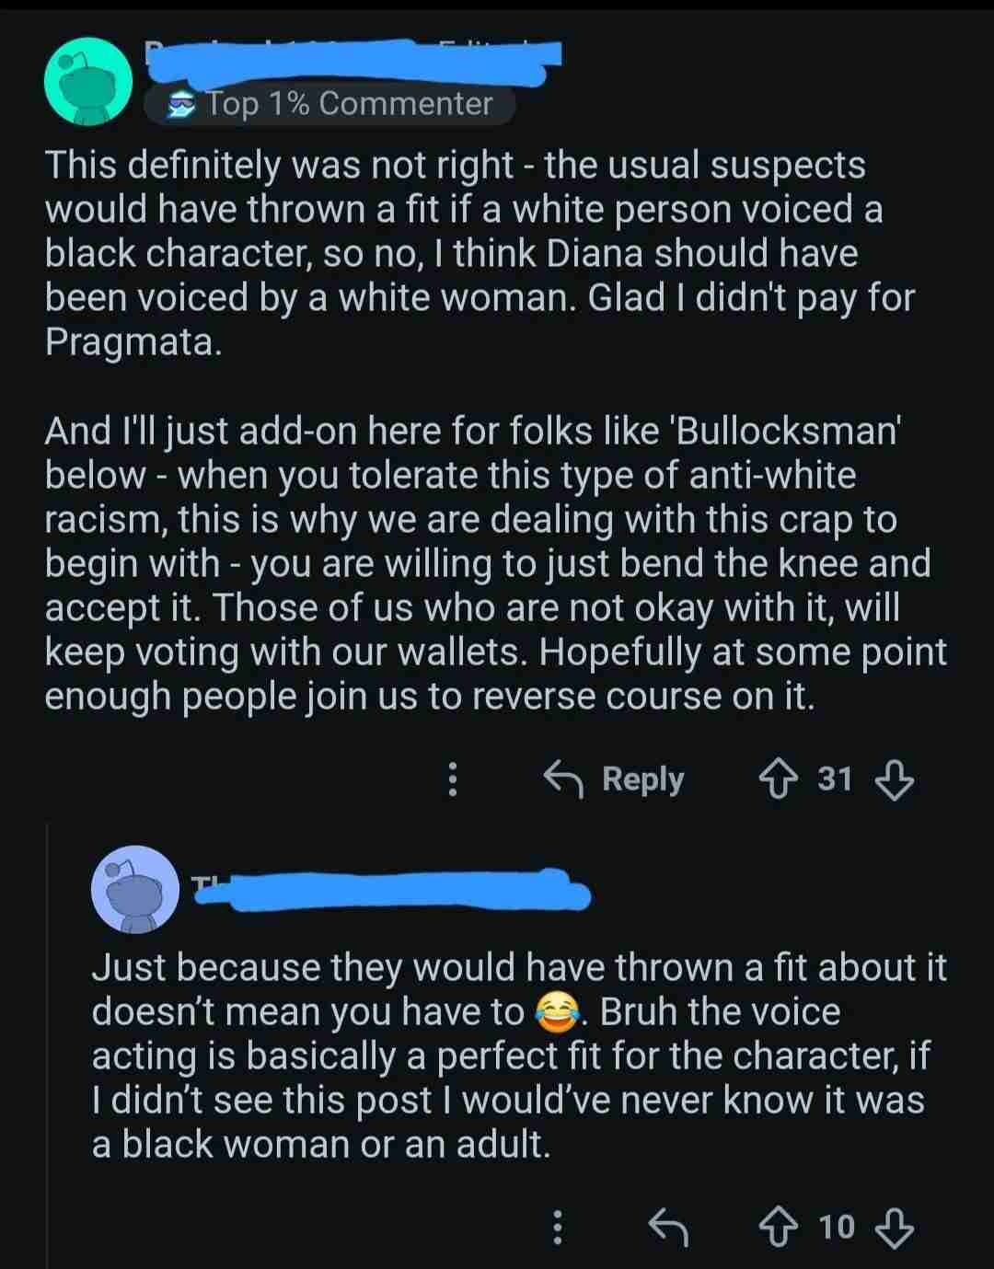Click the Top 1% Commenter badge
The image size is (994, 1269).
tap(329, 104)
